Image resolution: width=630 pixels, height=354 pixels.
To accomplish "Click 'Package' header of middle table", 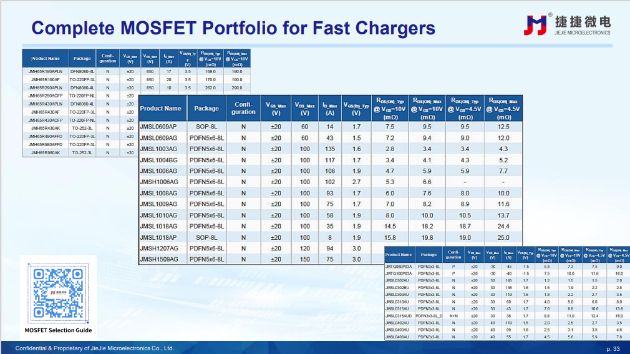I will coord(206,108).
